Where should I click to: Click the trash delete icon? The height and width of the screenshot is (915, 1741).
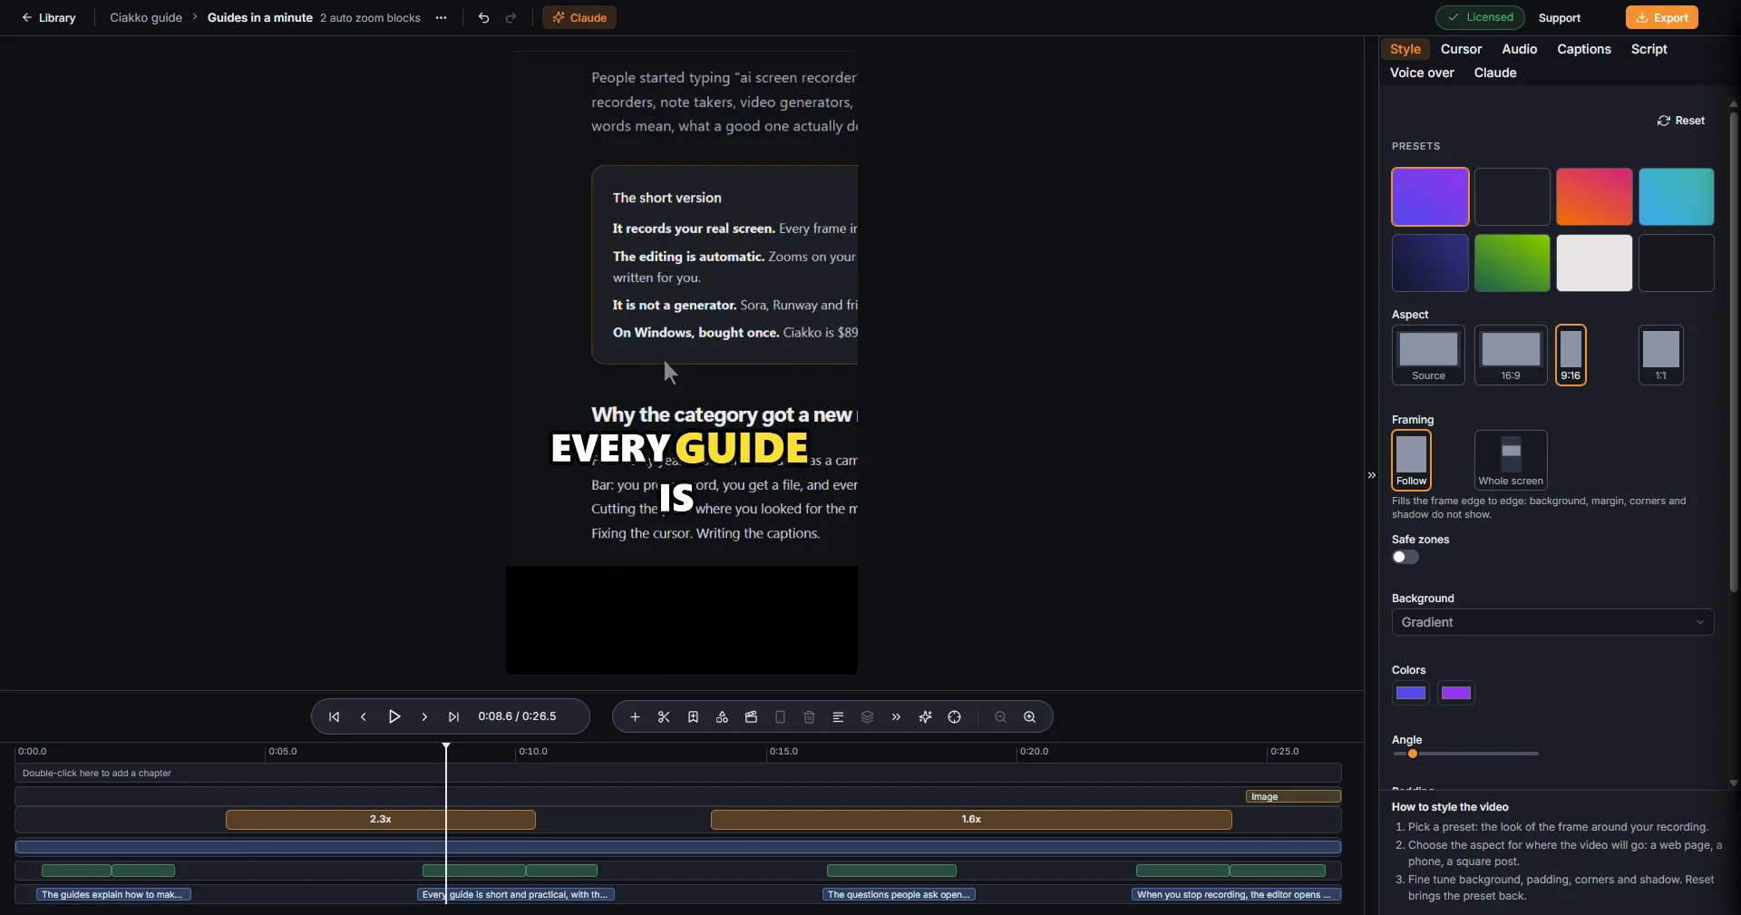(x=809, y=716)
